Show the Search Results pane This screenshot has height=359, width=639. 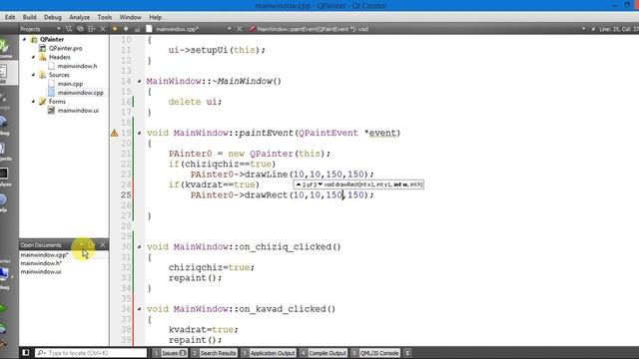pyautogui.click(x=214, y=353)
